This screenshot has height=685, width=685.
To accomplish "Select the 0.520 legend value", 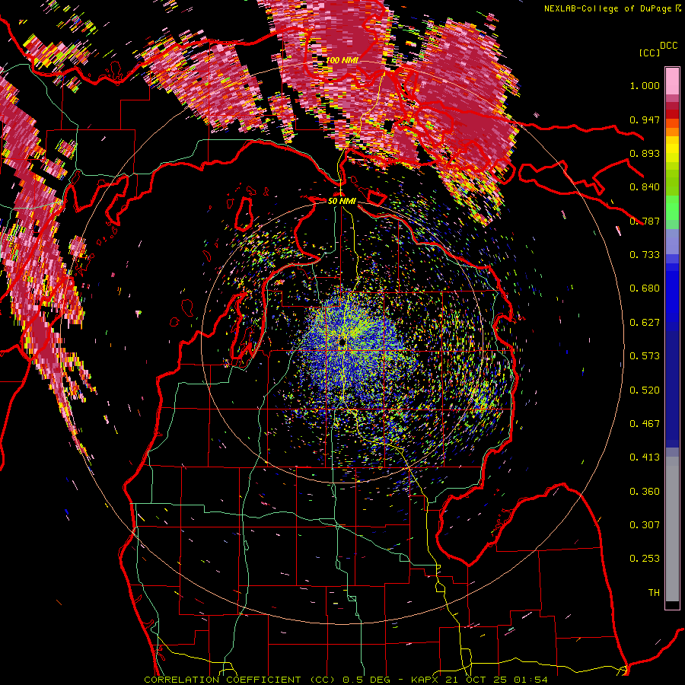I will (645, 390).
